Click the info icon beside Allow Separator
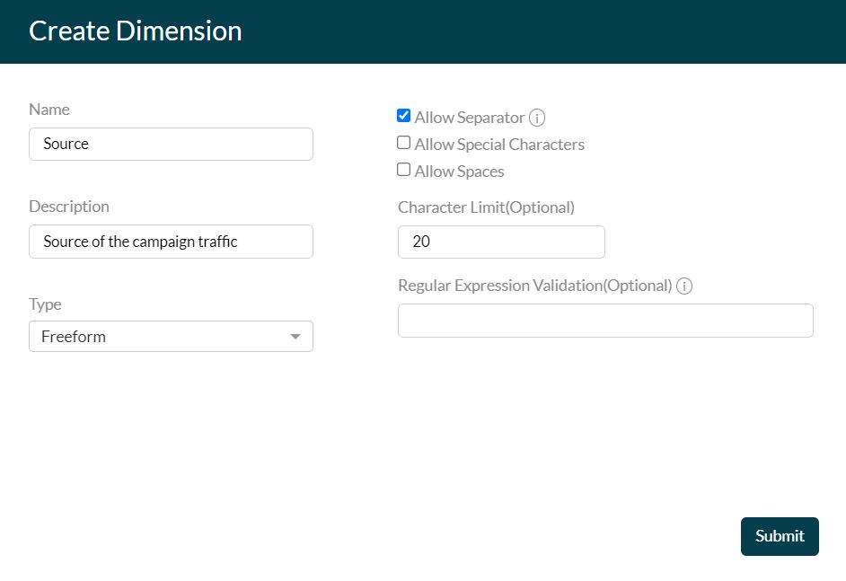 (537, 117)
